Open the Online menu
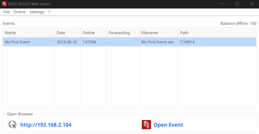Viewport: 259px width, 134px height. [19, 12]
